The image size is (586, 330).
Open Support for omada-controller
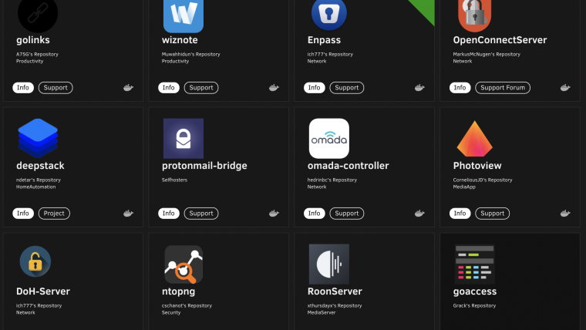coord(347,214)
